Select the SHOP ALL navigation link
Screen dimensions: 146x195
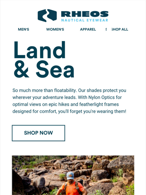(x=120, y=29)
